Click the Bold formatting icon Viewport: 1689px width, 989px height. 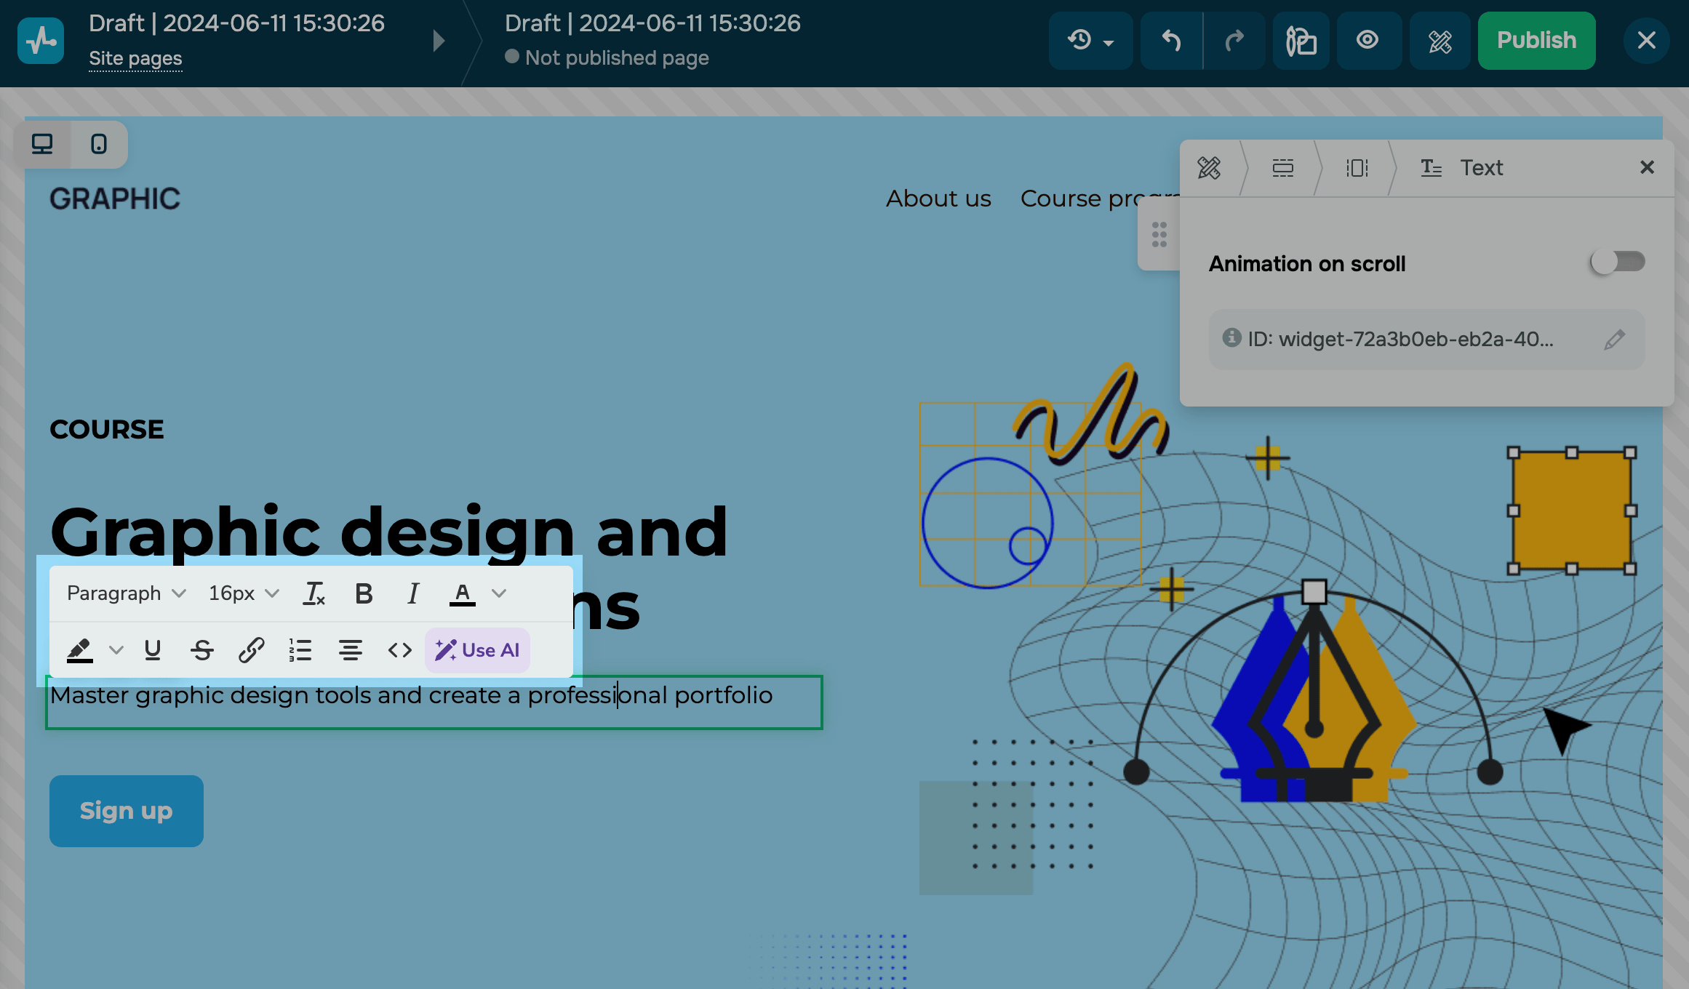364,593
